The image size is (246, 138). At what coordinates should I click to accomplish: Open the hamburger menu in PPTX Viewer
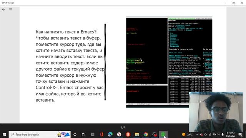click(x=11, y=9)
